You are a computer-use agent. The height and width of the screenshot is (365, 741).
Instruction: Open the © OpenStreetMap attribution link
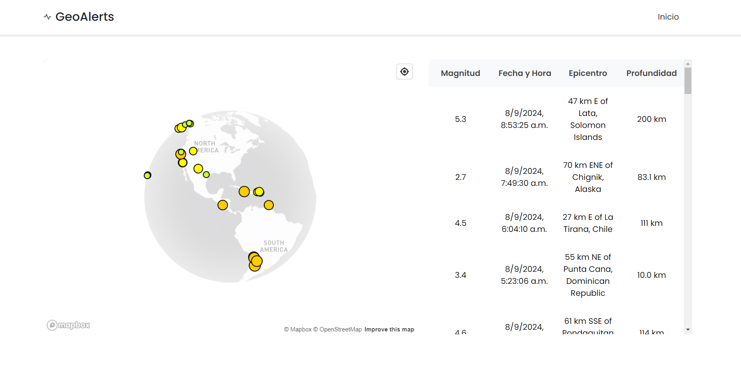pos(337,329)
